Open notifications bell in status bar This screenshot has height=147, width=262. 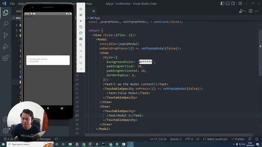[x=257, y=139]
